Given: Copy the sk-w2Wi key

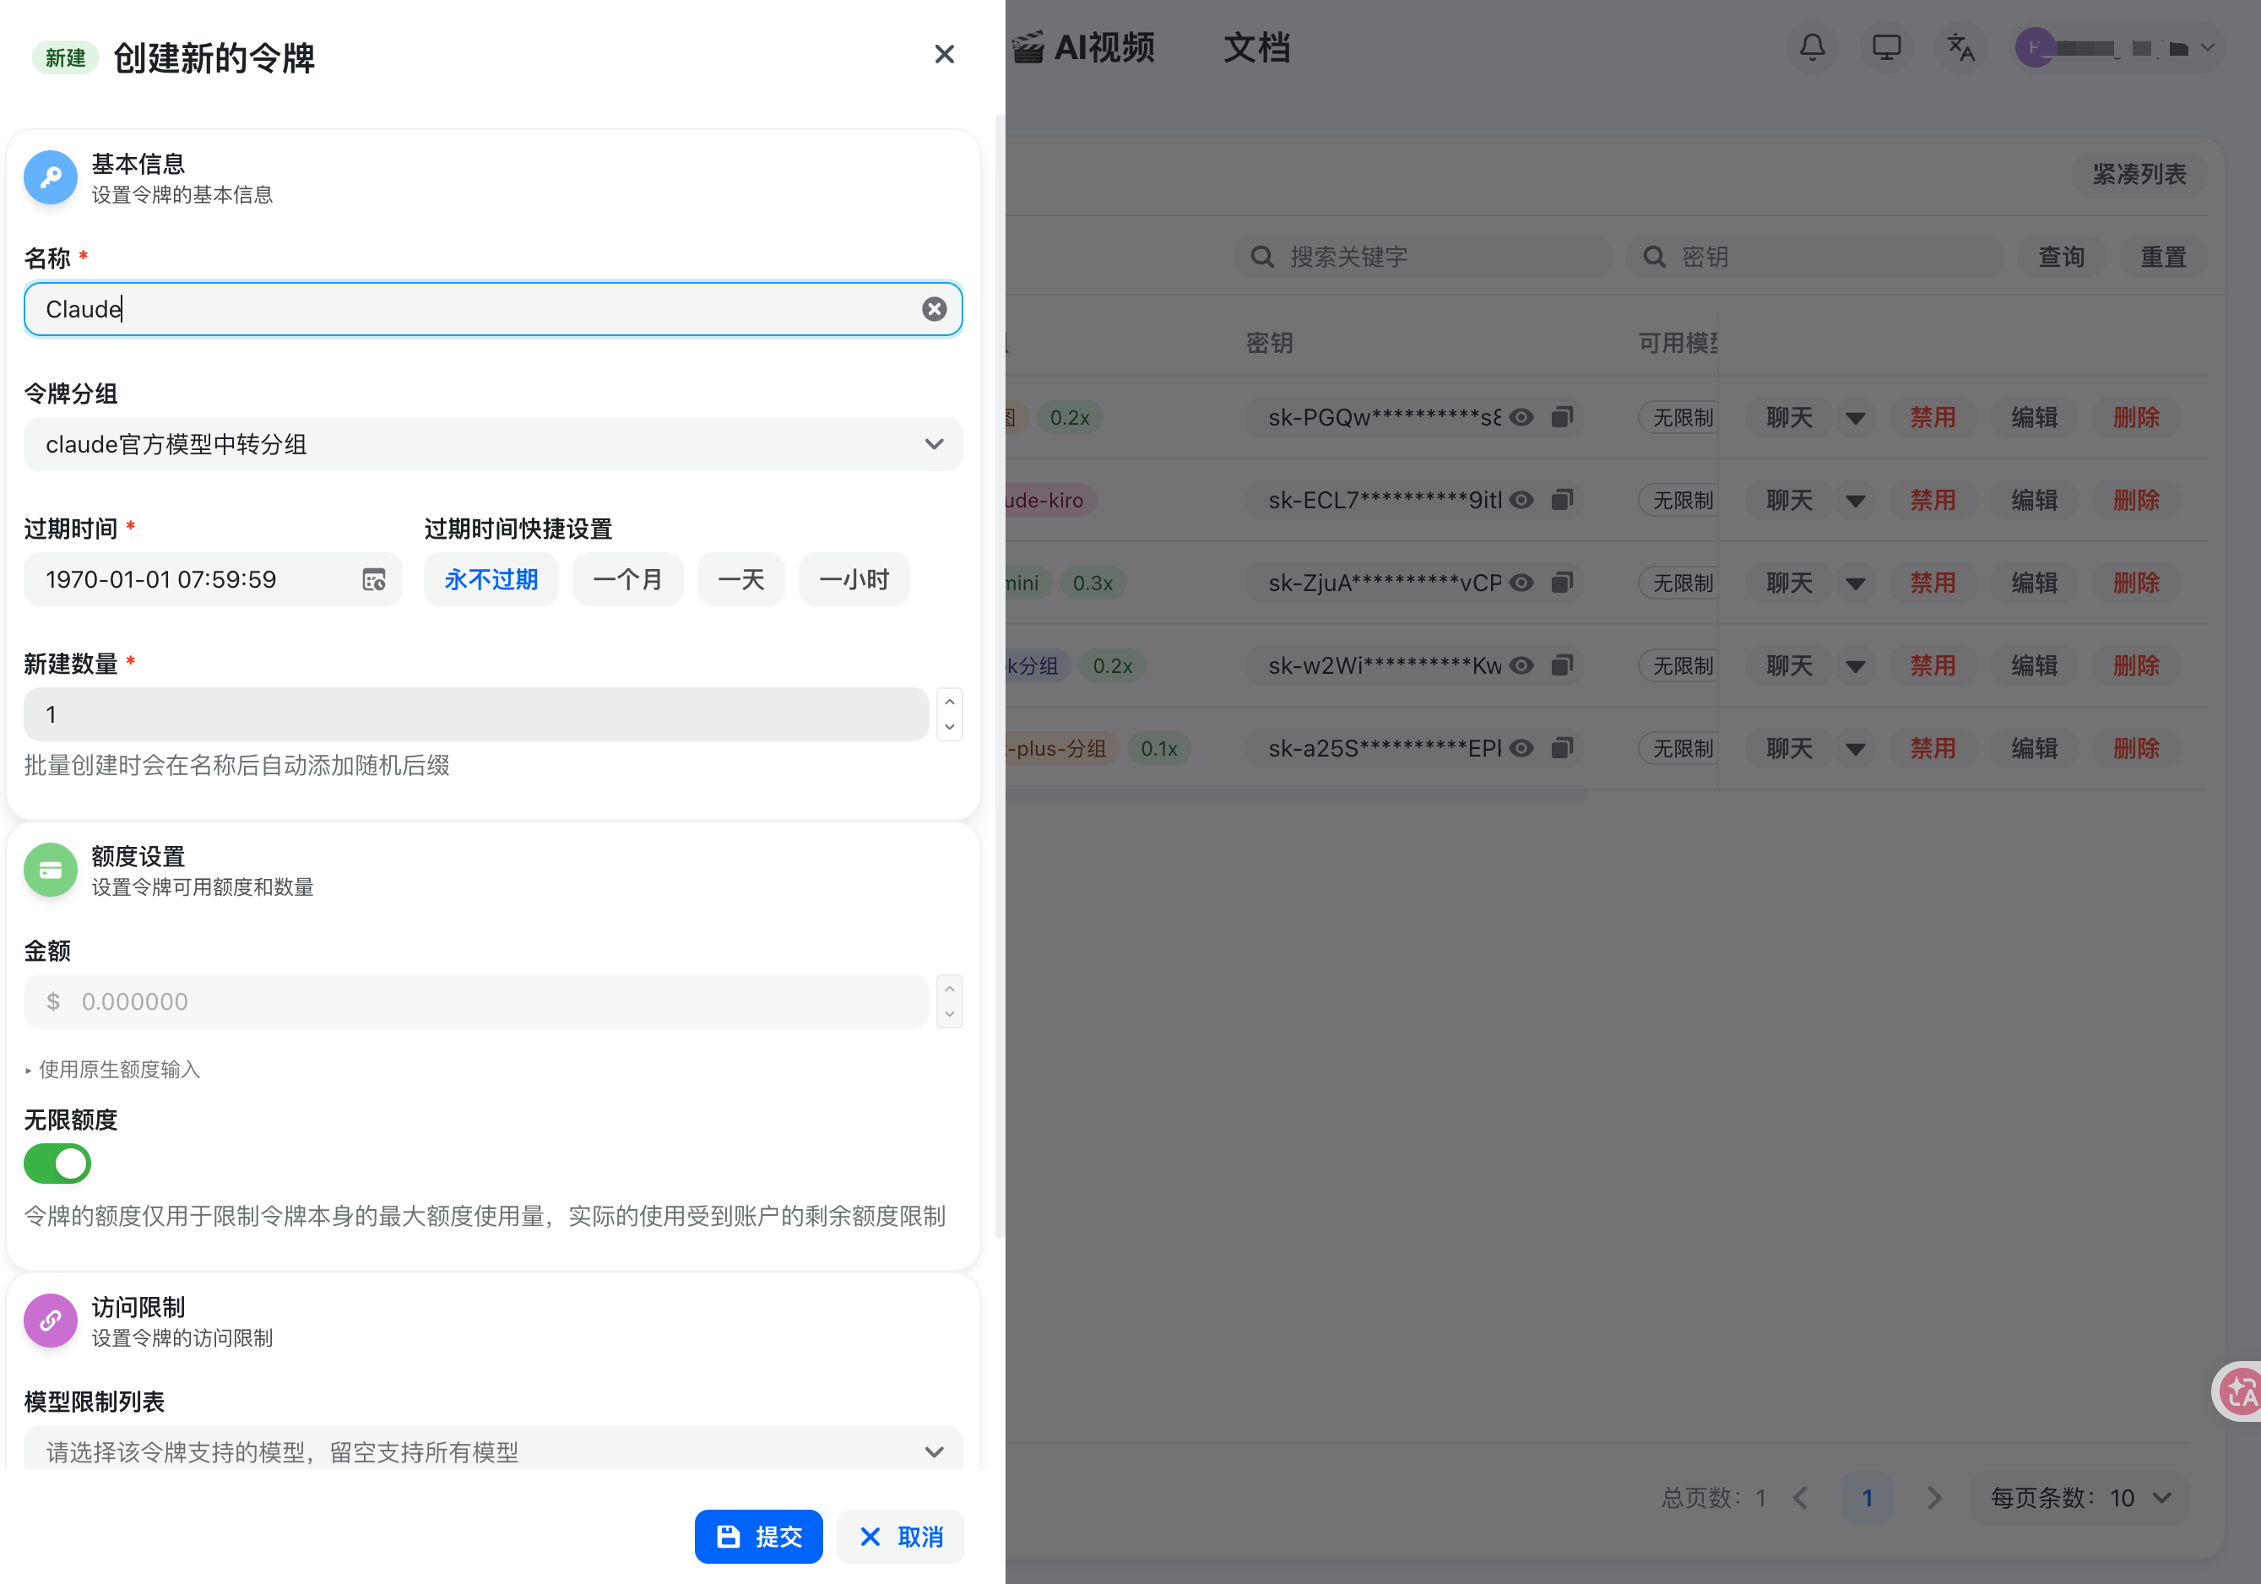Looking at the screenshot, I should click(1562, 666).
